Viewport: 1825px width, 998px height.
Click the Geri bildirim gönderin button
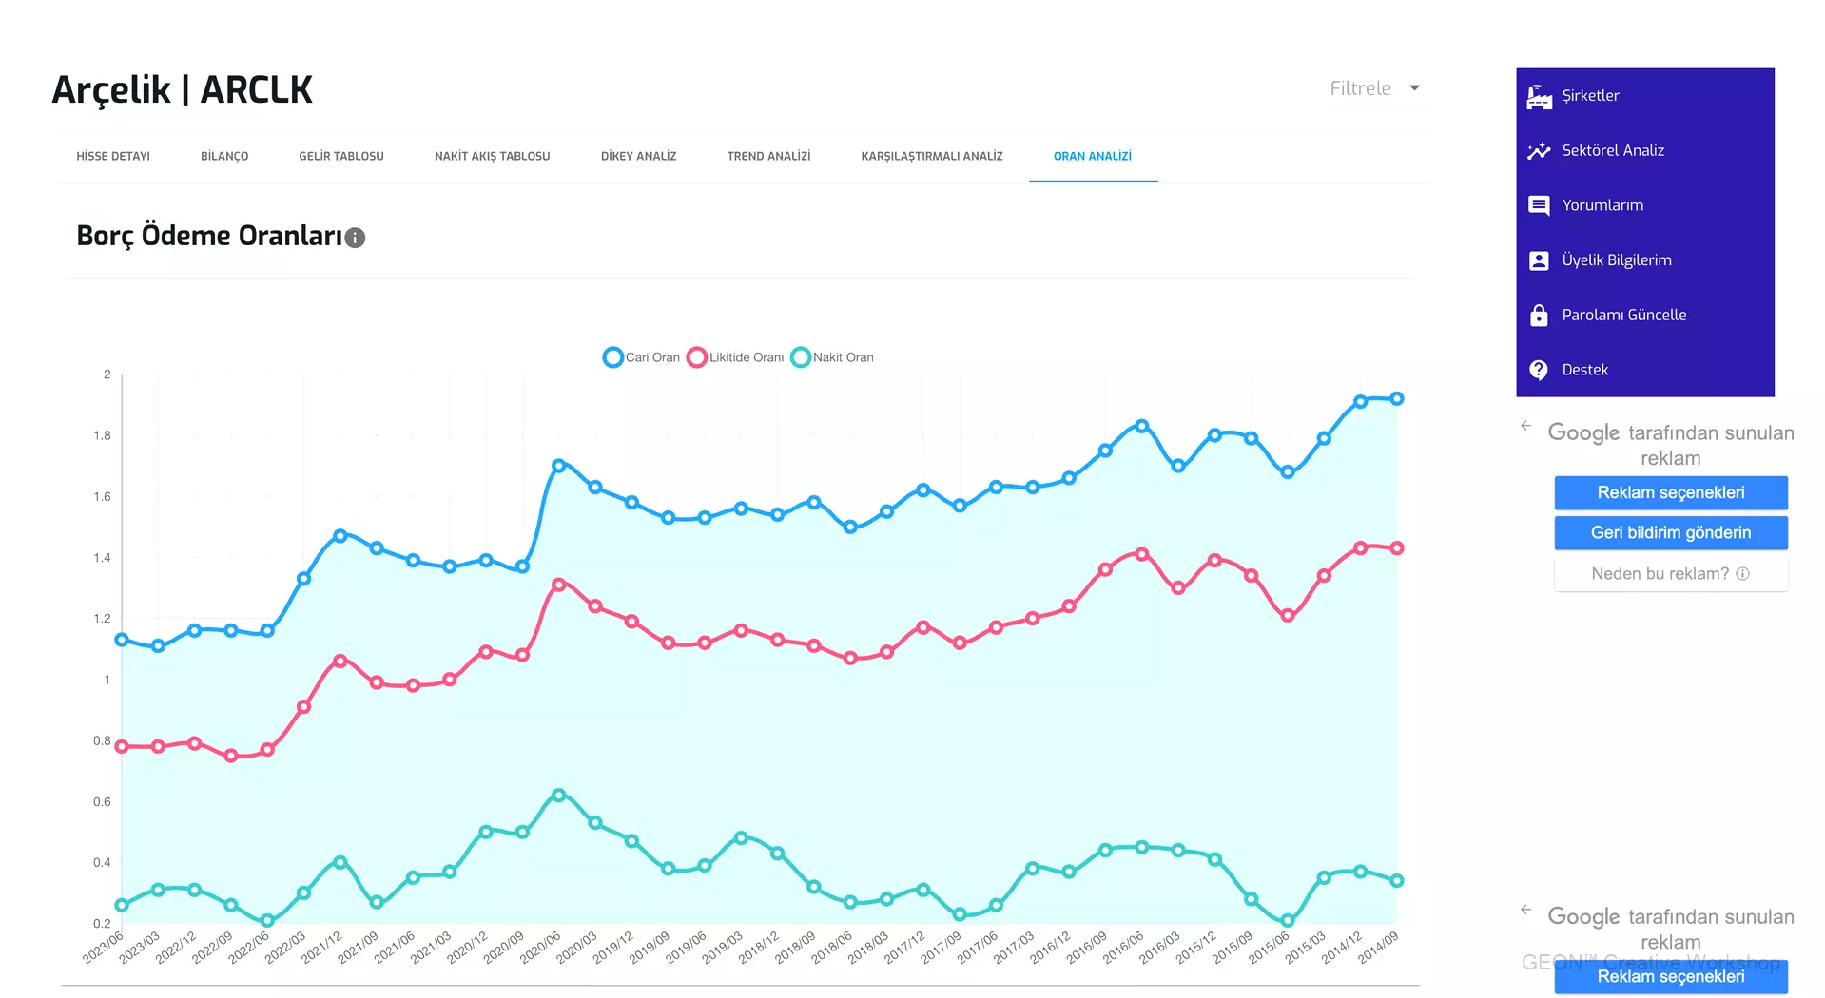(1670, 532)
